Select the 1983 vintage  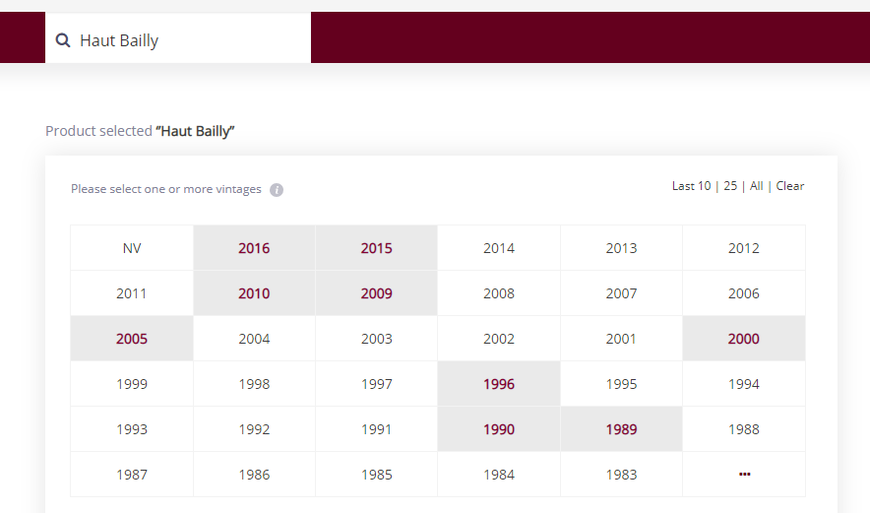(x=621, y=475)
